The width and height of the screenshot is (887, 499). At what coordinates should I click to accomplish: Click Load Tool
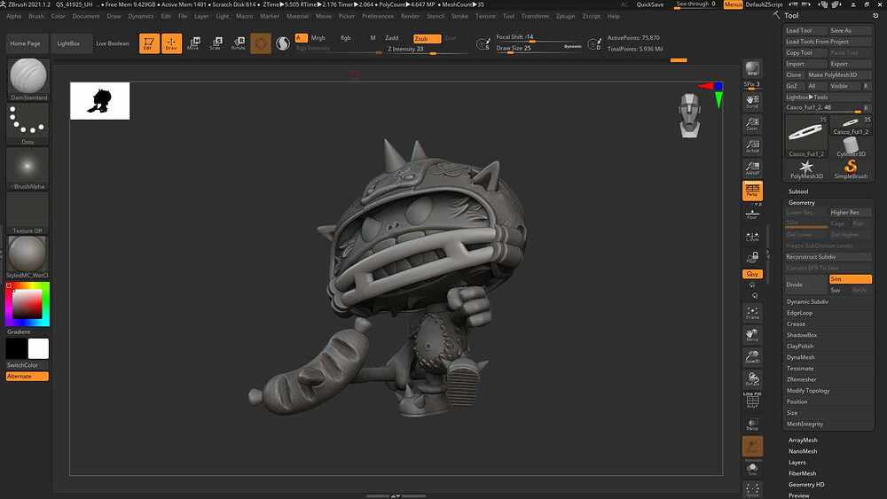(805, 30)
